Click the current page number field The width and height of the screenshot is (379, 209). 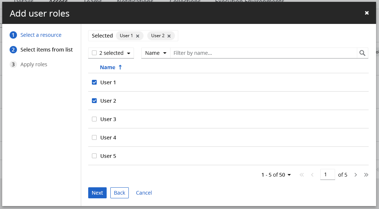click(x=327, y=174)
